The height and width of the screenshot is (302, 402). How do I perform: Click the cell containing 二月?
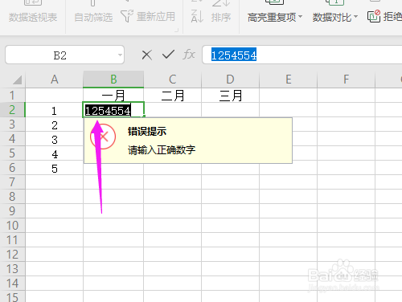pos(173,96)
